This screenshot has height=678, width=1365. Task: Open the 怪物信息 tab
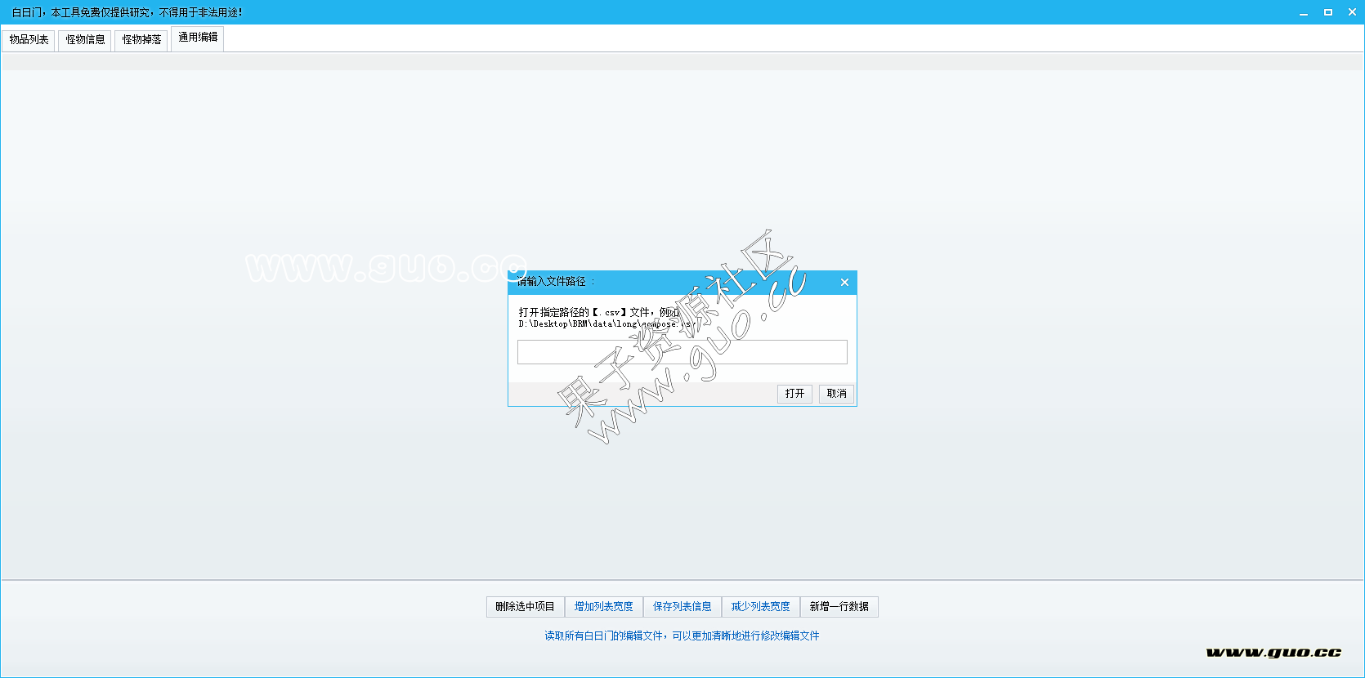(85, 39)
